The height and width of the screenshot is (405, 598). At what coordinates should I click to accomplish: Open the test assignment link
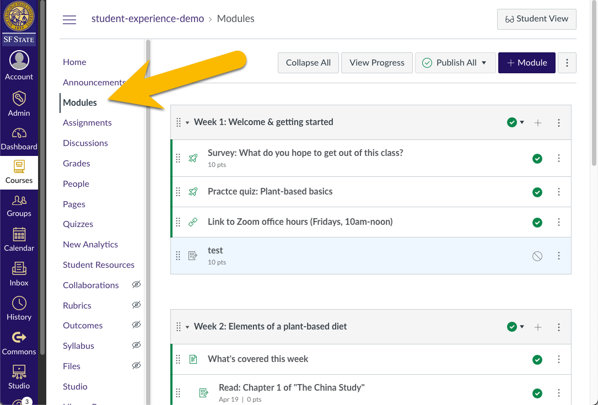215,251
